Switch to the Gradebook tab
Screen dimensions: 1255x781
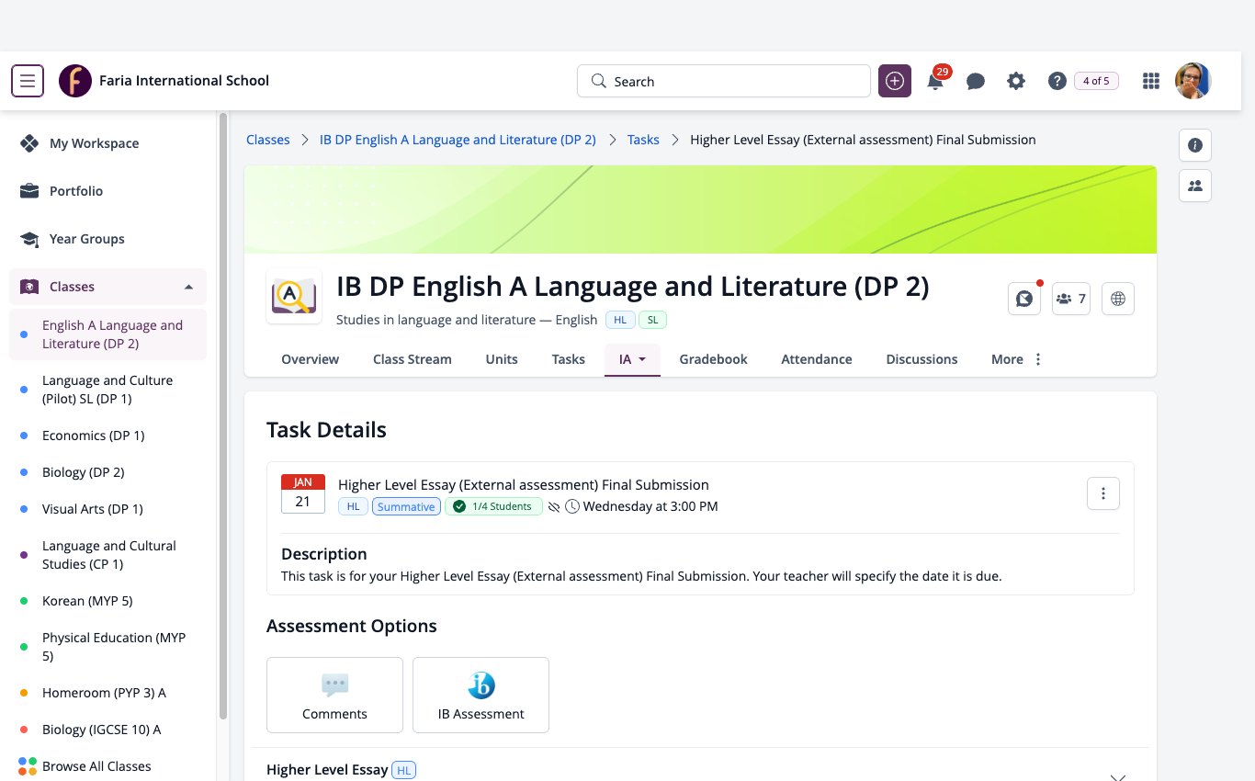pyautogui.click(x=713, y=359)
